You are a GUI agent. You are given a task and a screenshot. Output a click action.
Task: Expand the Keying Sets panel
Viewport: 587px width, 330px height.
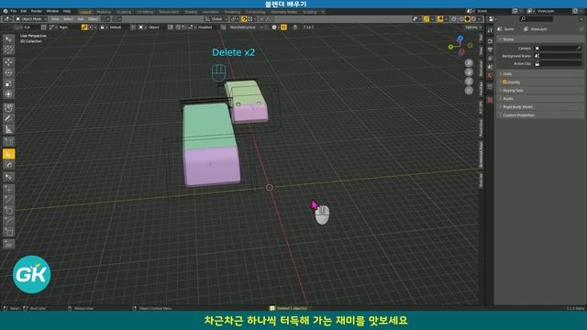tap(540, 90)
